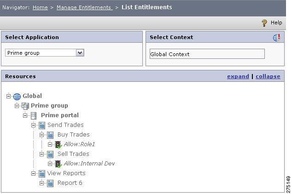This screenshot has width=292, height=194.
Task: Click the Allow:Role1 traffic light icon
Action: [58, 144]
